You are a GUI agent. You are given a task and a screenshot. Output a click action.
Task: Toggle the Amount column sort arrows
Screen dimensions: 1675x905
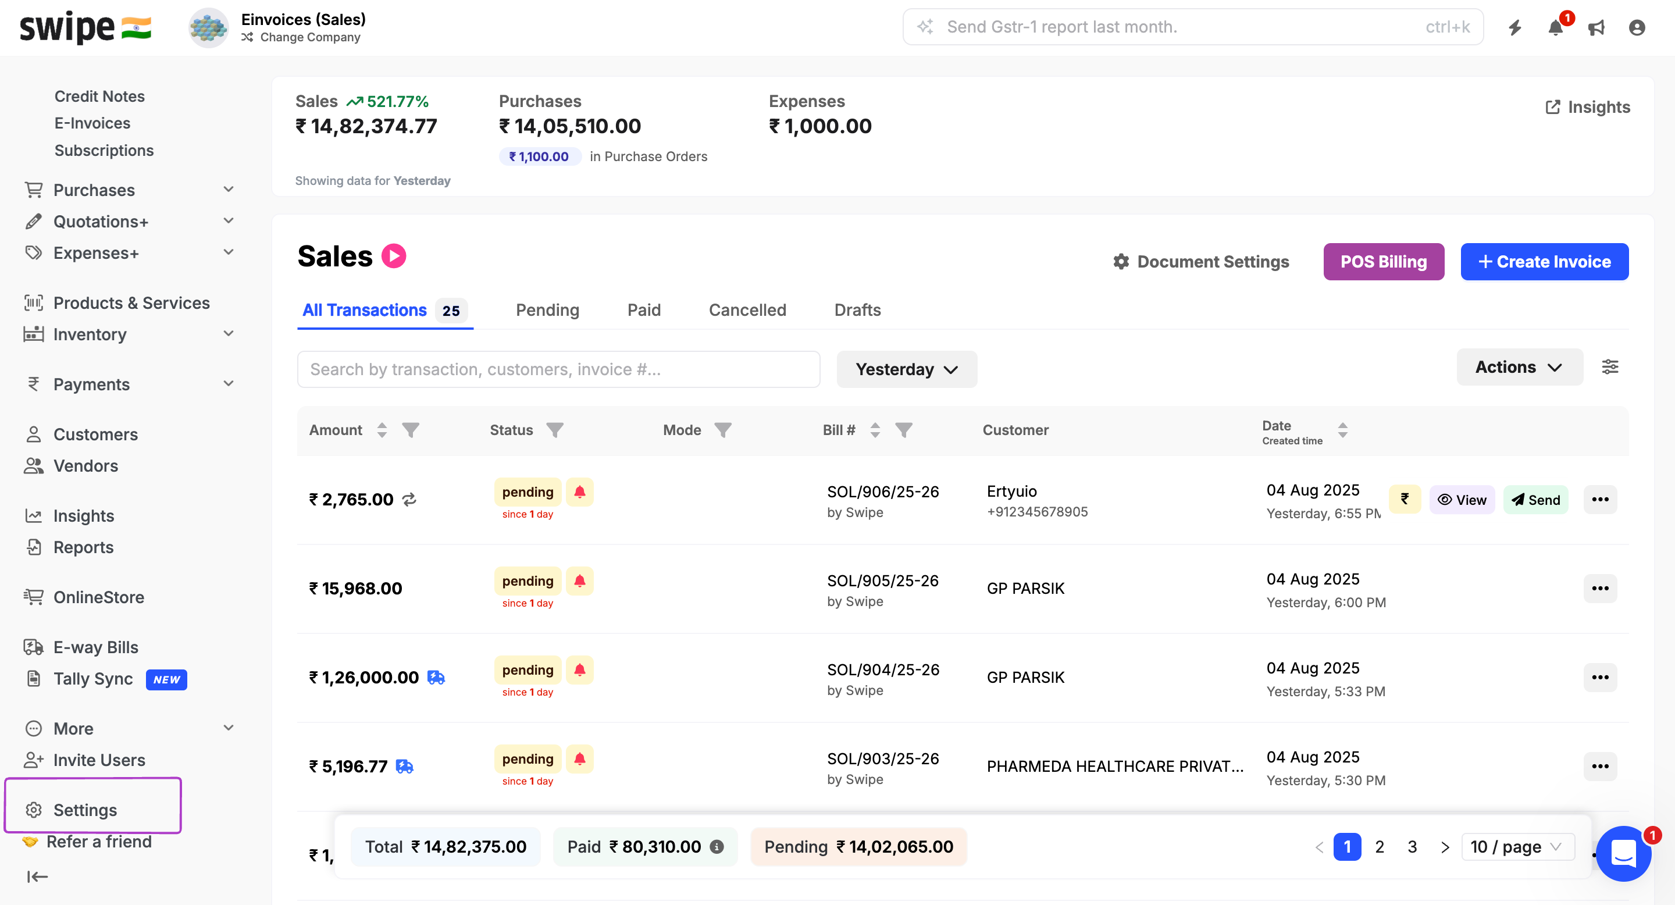382,430
